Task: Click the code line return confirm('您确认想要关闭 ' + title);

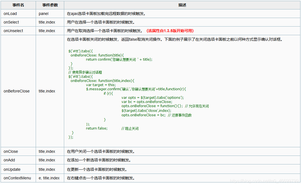Action: coord(119,60)
